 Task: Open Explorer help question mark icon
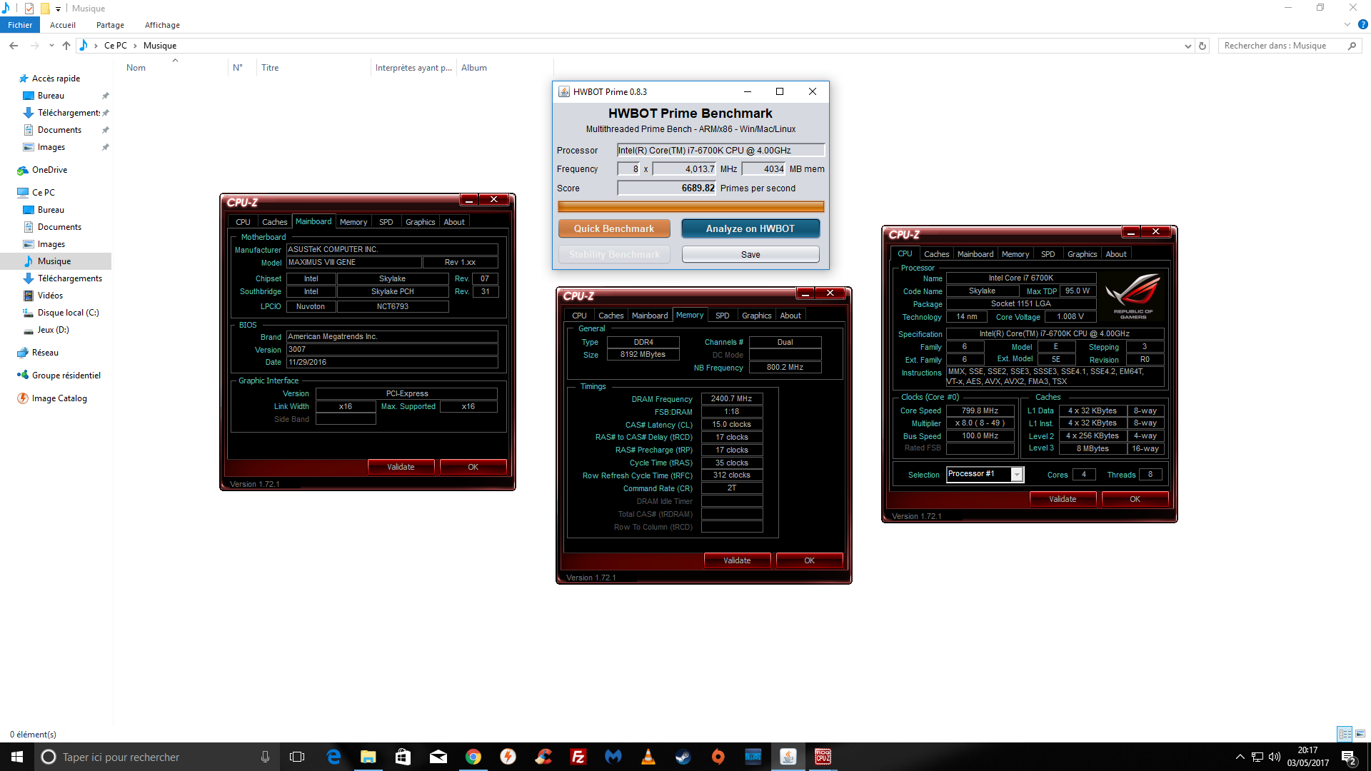tap(1363, 24)
